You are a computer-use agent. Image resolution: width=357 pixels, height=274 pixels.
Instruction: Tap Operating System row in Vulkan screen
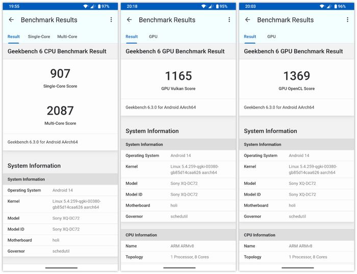pos(178,155)
